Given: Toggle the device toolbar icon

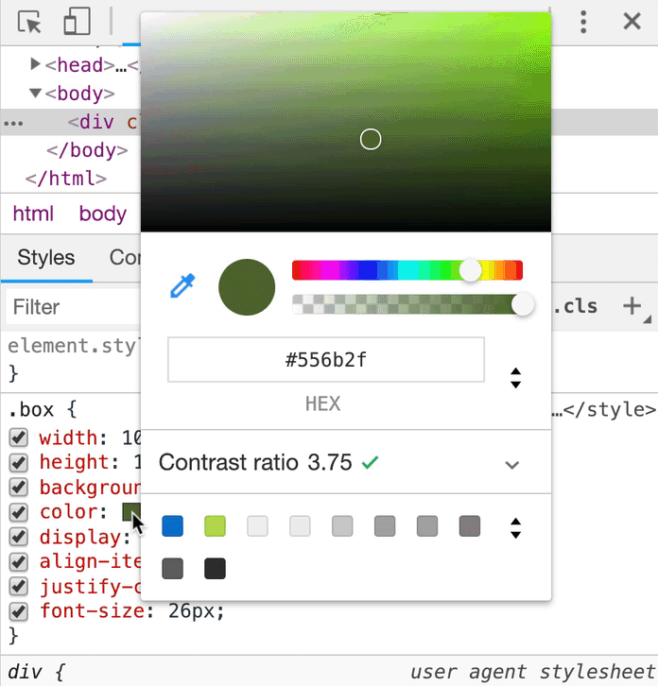Looking at the screenshot, I should tap(77, 22).
